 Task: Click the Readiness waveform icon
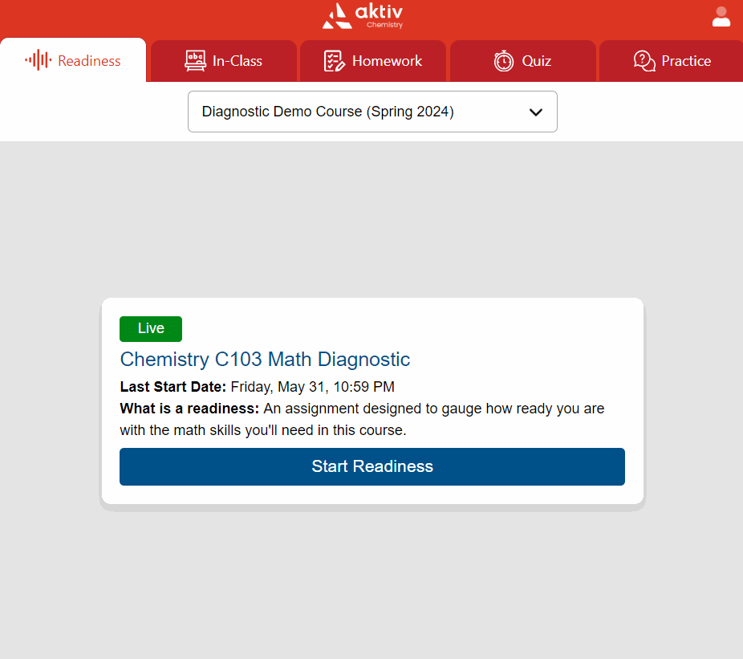(38, 60)
